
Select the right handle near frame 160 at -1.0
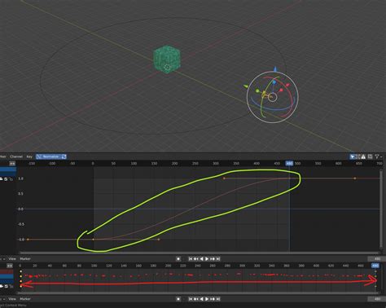tap(159, 240)
